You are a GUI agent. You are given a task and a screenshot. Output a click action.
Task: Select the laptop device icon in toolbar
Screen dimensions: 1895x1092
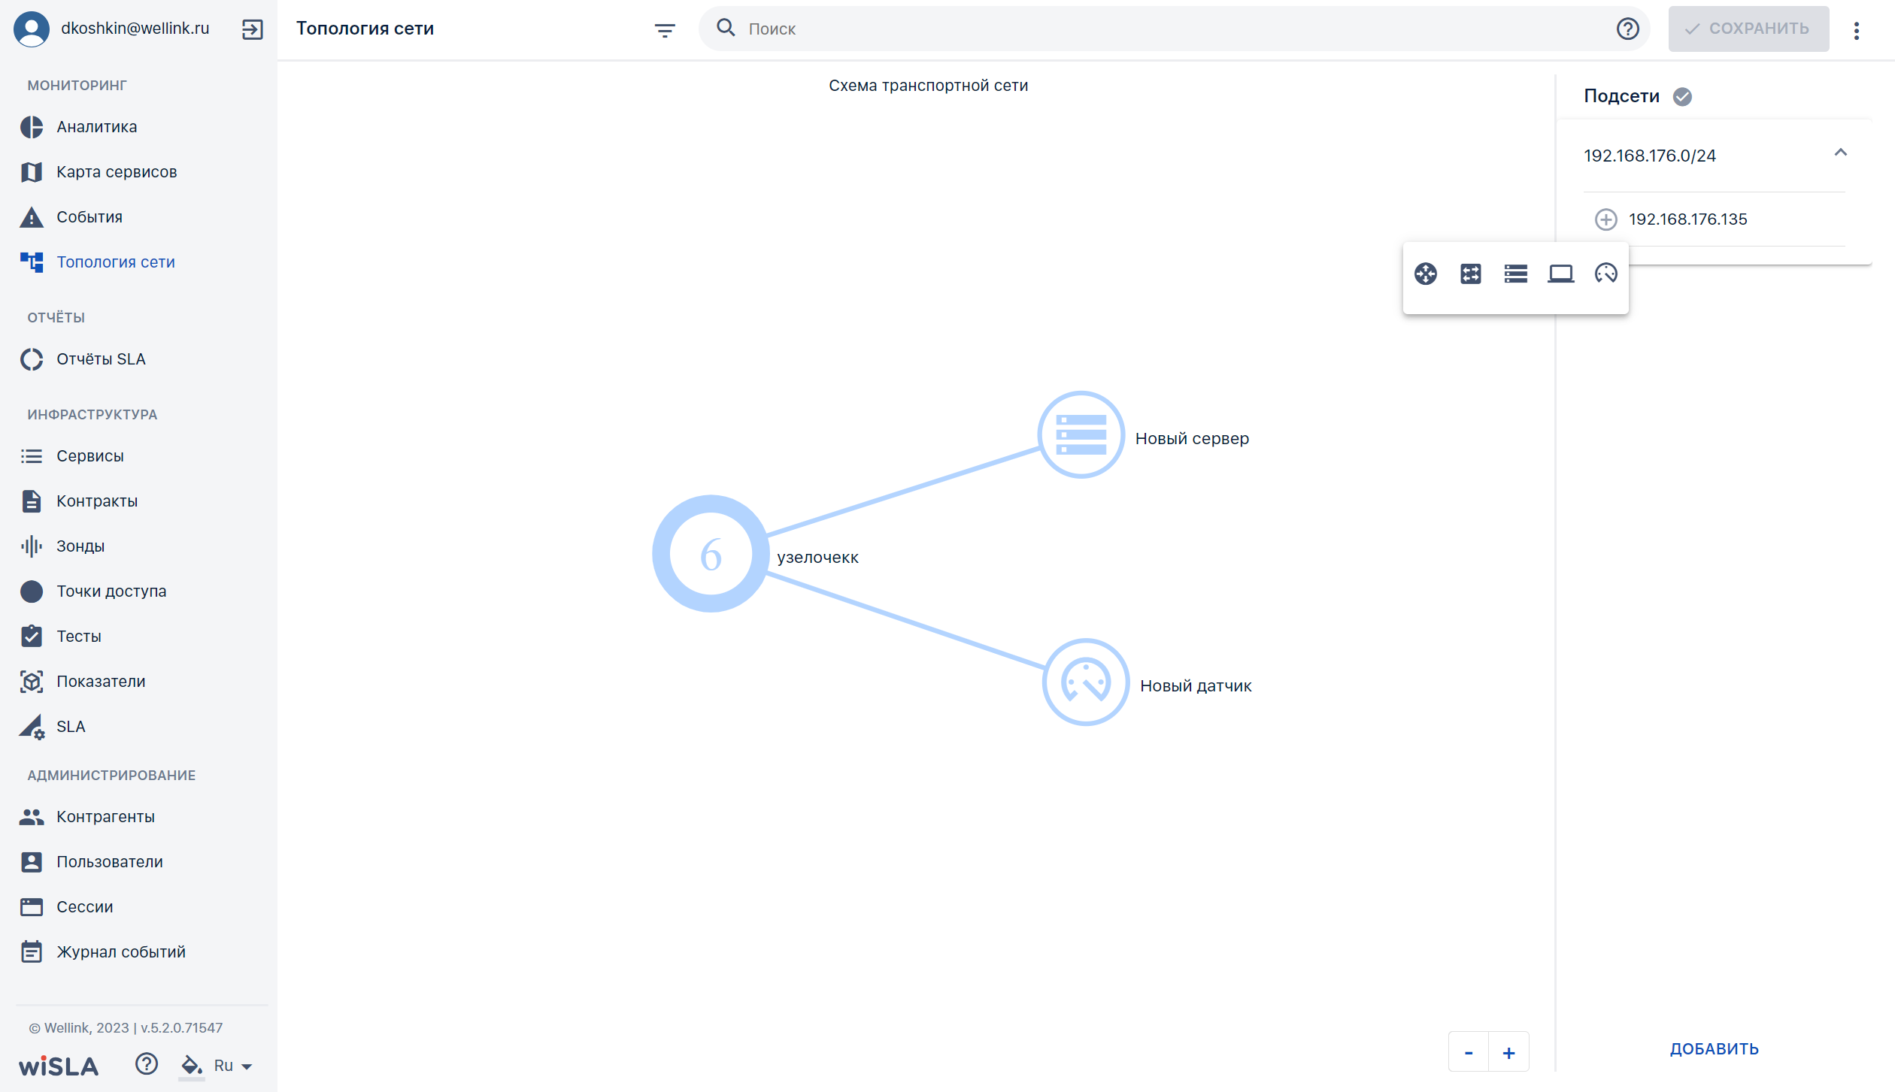point(1561,274)
